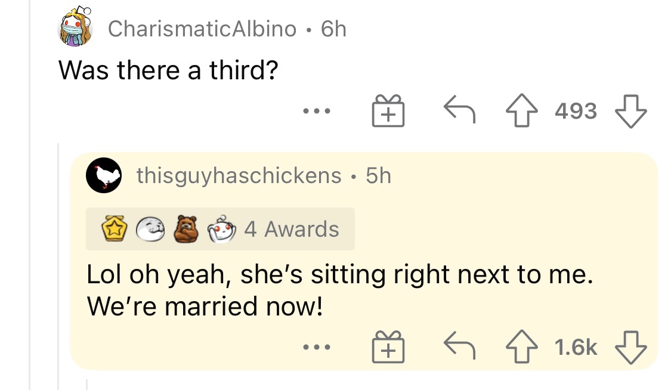View the 4 Awards on the reply
This screenshot has width=671, height=390.
[292, 230]
